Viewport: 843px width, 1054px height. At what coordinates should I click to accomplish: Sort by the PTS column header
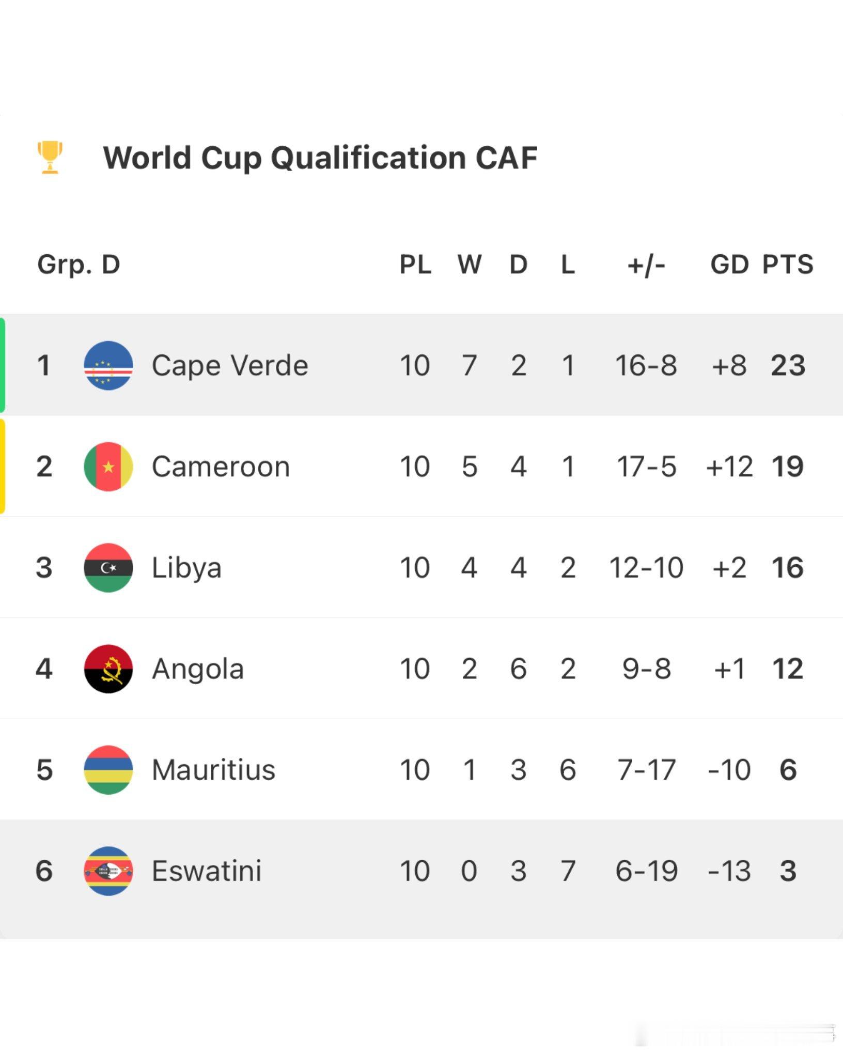coord(788,264)
